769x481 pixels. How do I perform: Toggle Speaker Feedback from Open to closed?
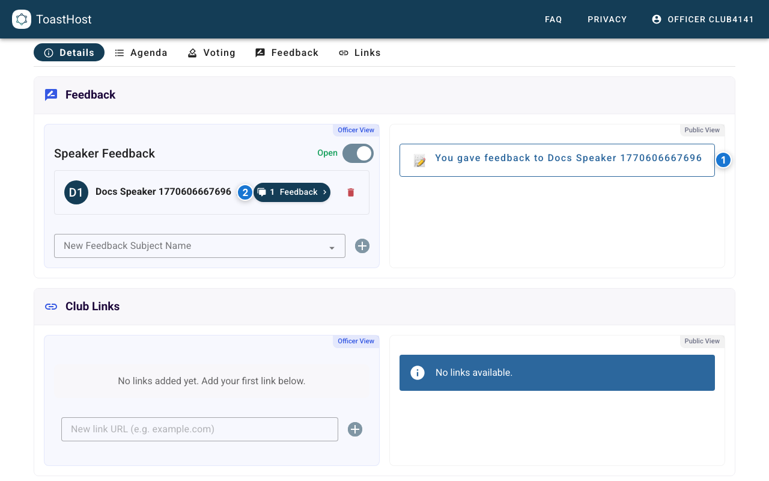click(x=357, y=153)
